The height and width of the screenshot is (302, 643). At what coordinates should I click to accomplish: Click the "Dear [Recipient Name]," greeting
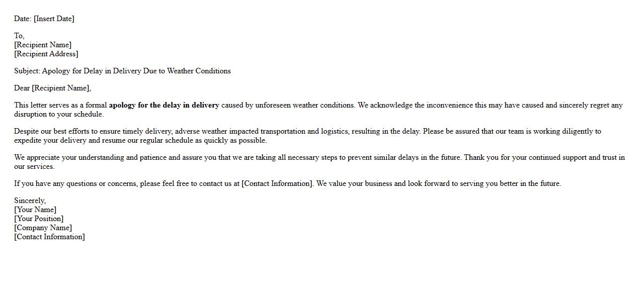(x=52, y=88)
